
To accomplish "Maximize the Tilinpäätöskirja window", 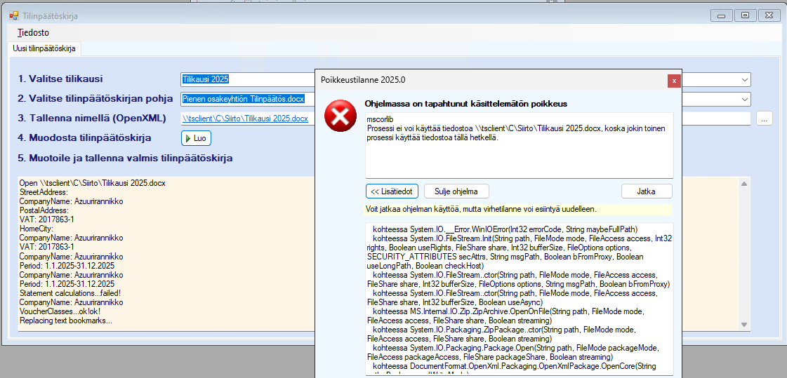I will click(744, 15).
